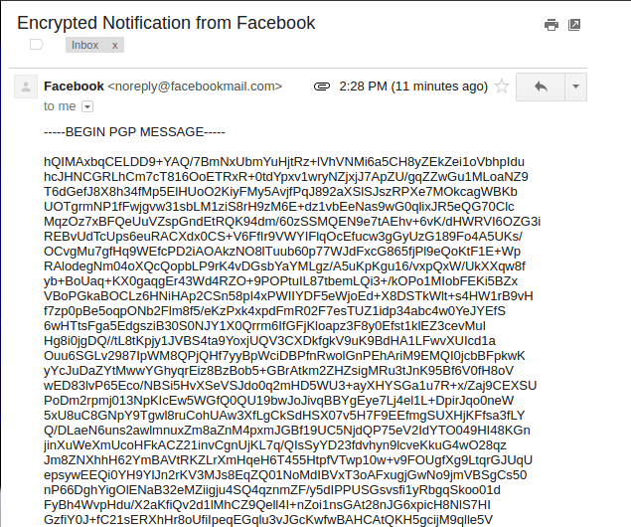The height and width of the screenshot is (527, 631).
Task: Click the importance marker beside the Inbox label
Action: 37,45
